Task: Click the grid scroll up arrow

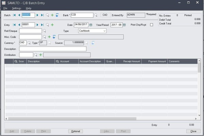Action: (x=199, y=61)
